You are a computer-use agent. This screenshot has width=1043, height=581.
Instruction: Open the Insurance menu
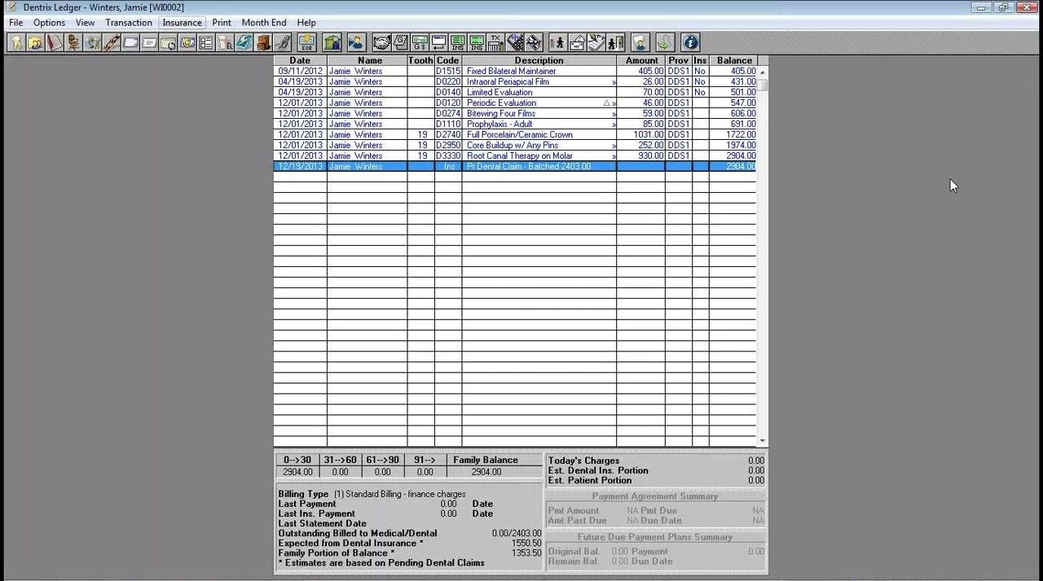(x=182, y=23)
